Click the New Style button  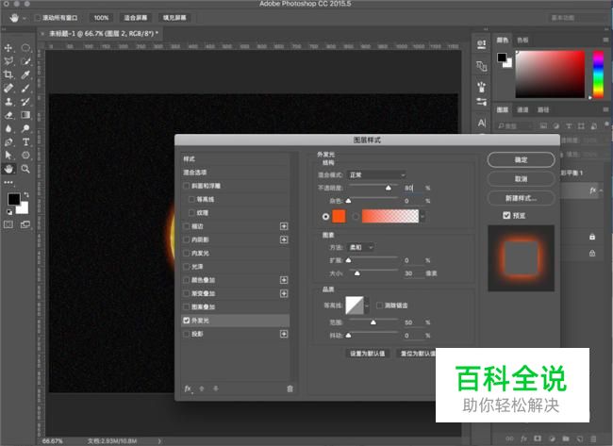(521, 198)
